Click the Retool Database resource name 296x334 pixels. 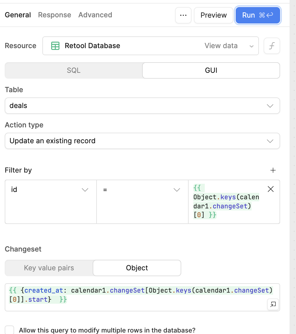(92, 45)
